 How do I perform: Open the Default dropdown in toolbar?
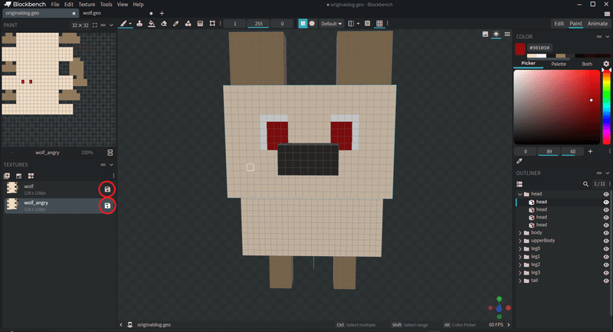330,24
